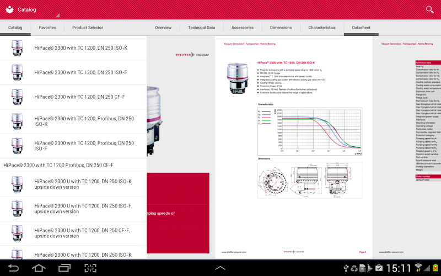441x276 pixels.
Task: Tap pump thumbnail of HiPace 2300 U ISO-K item
Action: tap(17, 184)
